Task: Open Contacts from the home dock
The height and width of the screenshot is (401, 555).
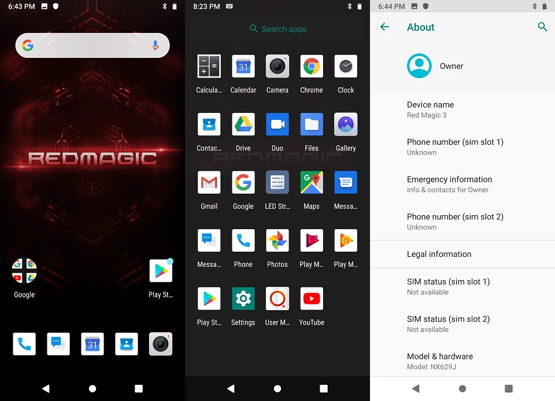Action: point(127,344)
